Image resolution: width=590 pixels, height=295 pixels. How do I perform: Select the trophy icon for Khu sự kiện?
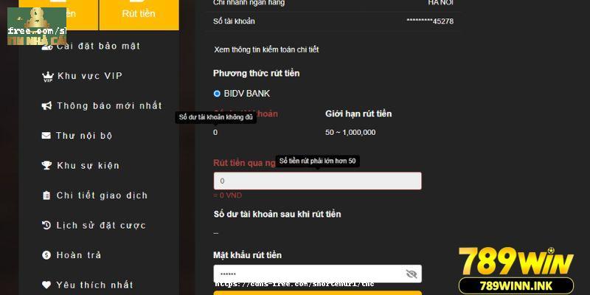pos(46,165)
